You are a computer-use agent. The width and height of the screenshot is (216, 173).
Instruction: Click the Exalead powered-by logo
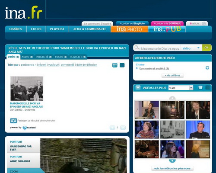[x=29, y=128]
